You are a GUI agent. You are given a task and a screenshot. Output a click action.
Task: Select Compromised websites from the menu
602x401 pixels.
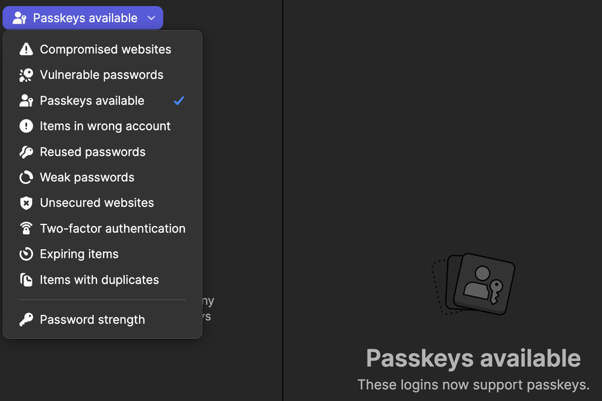click(x=105, y=49)
